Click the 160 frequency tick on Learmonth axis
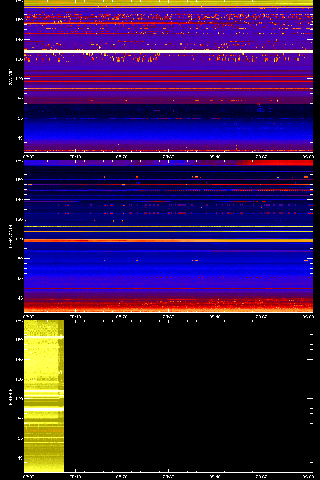Screen dimensions: 320x480 (x=19, y=180)
